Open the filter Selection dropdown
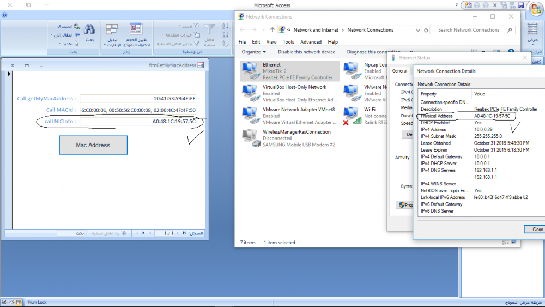 189,26
